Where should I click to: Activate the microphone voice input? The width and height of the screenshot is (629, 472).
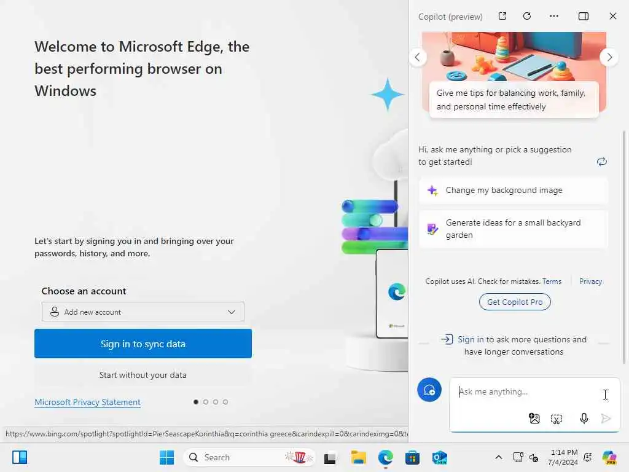pyautogui.click(x=584, y=419)
